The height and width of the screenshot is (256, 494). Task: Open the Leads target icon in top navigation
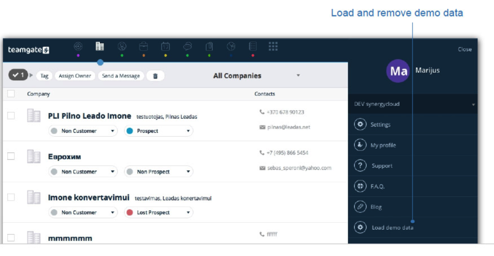coord(78,47)
